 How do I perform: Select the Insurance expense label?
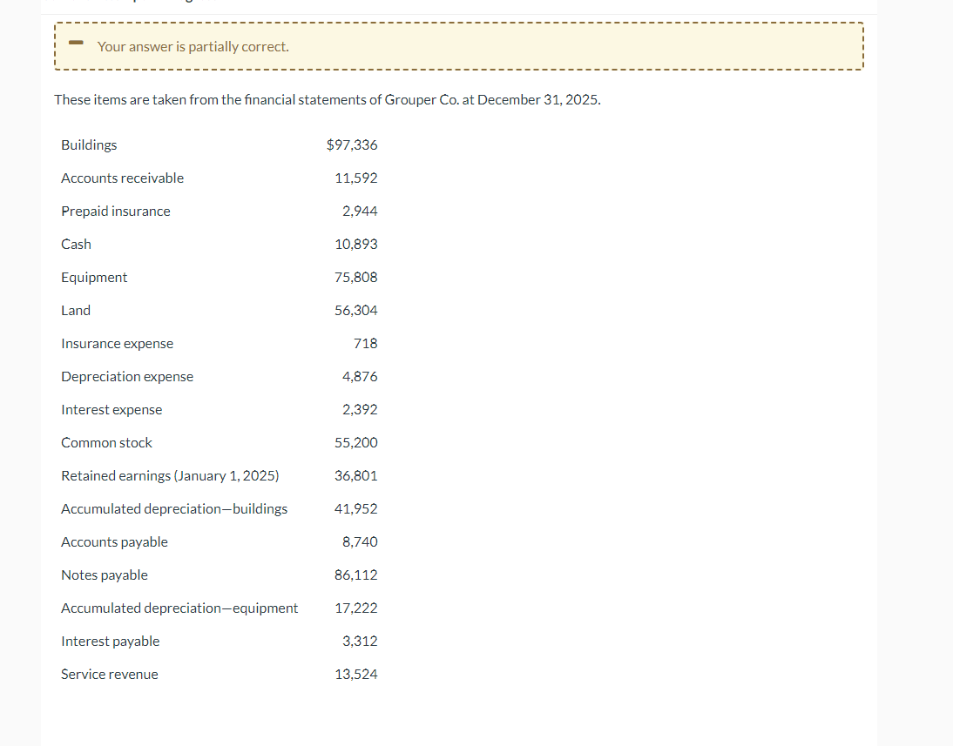pyautogui.click(x=117, y=343)
